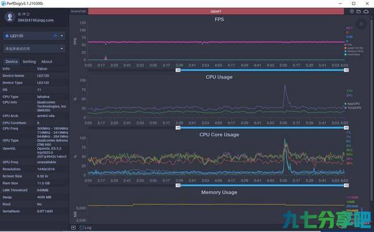Click the Resolution value 1440x3216
Screen dimensions: 374x232
(46, 169)
